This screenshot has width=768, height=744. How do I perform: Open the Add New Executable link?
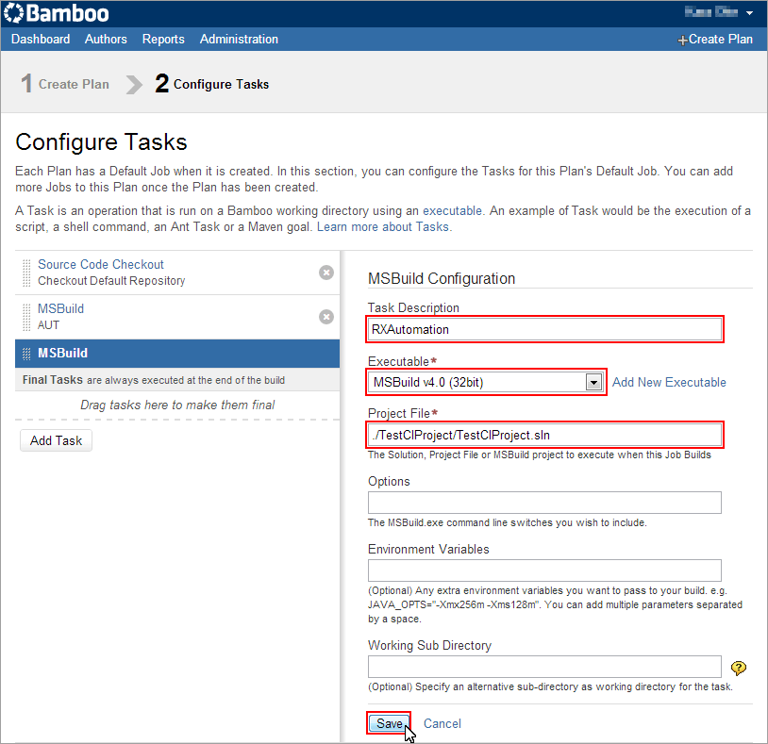(669, 382)
